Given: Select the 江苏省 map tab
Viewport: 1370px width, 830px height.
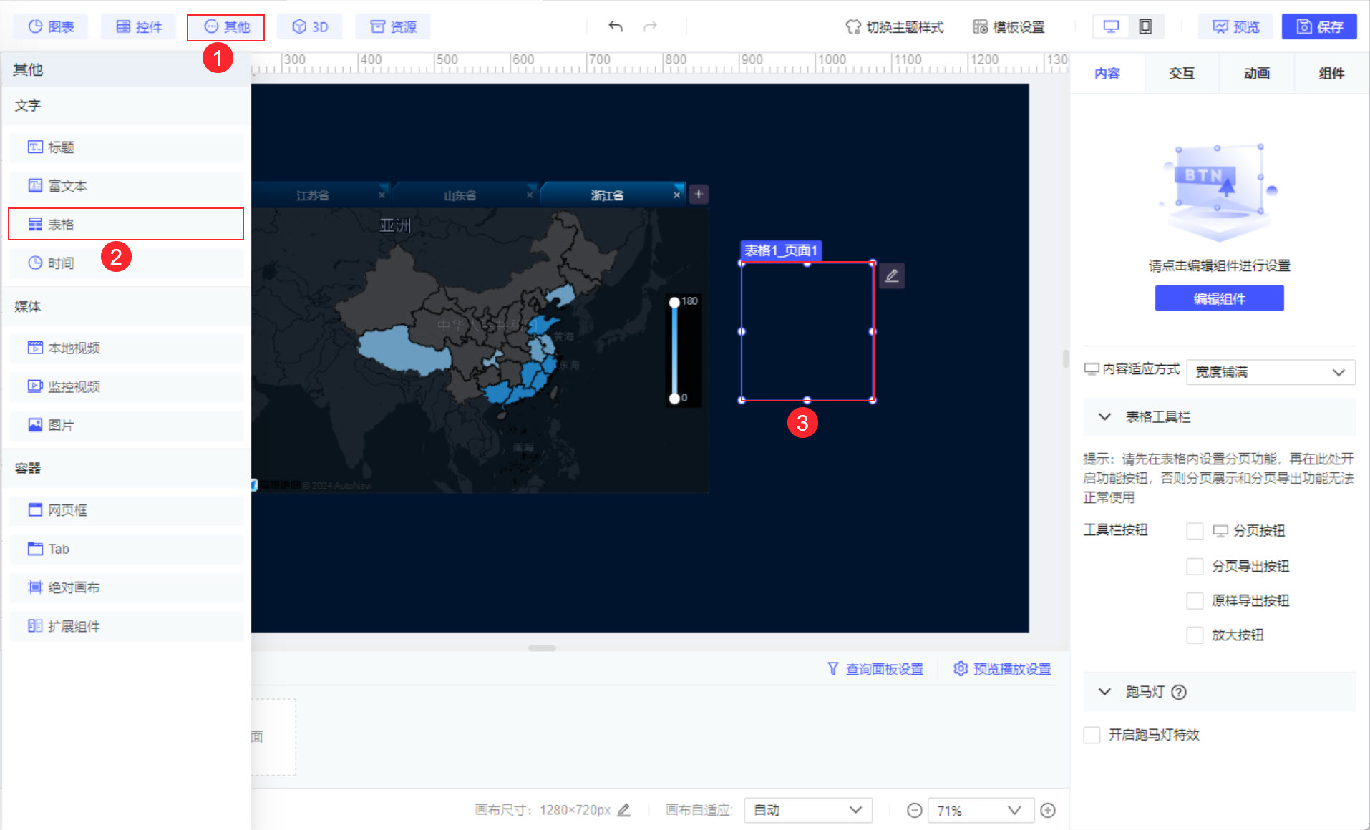Looking at the screenshot, I should [313, 195].
